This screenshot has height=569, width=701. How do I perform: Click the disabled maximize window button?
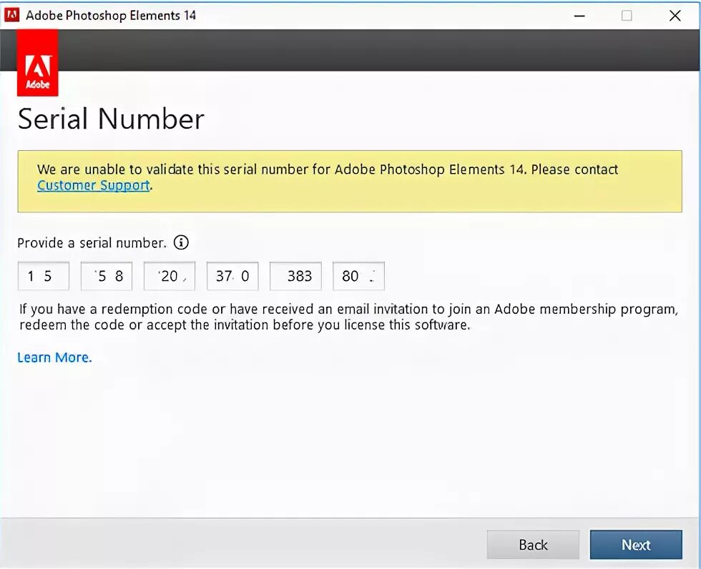pyautogui.click(x=627, y=15)
